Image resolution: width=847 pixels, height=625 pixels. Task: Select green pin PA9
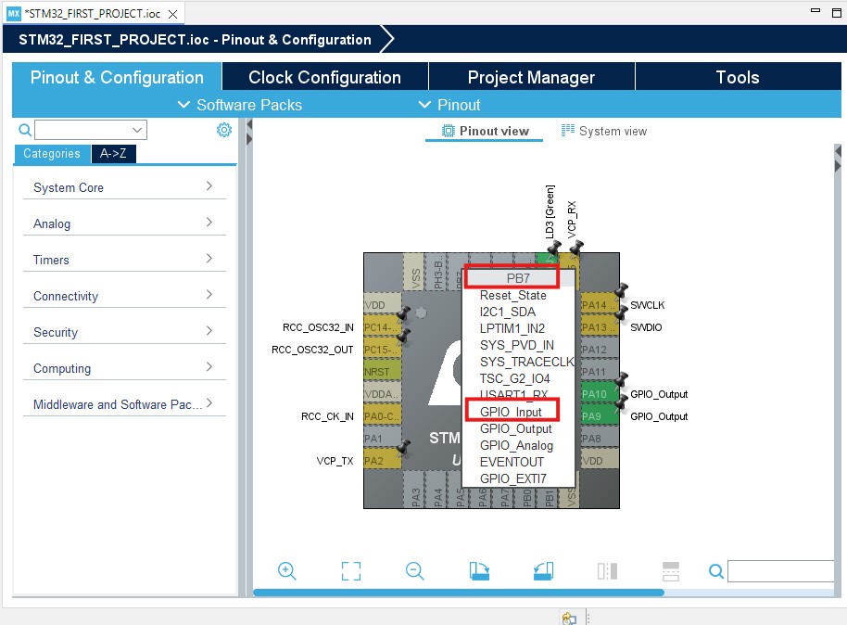click(x=599, y=416)
